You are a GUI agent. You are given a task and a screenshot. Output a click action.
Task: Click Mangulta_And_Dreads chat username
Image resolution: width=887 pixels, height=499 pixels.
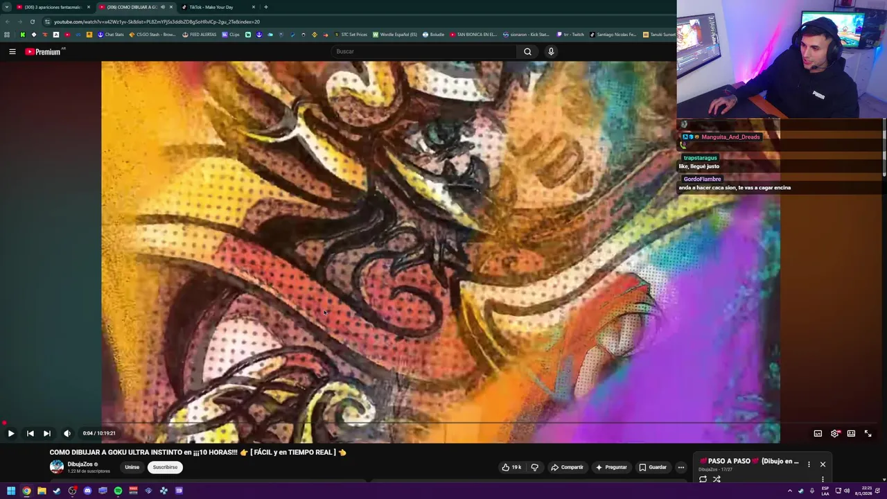click(730, 137)
